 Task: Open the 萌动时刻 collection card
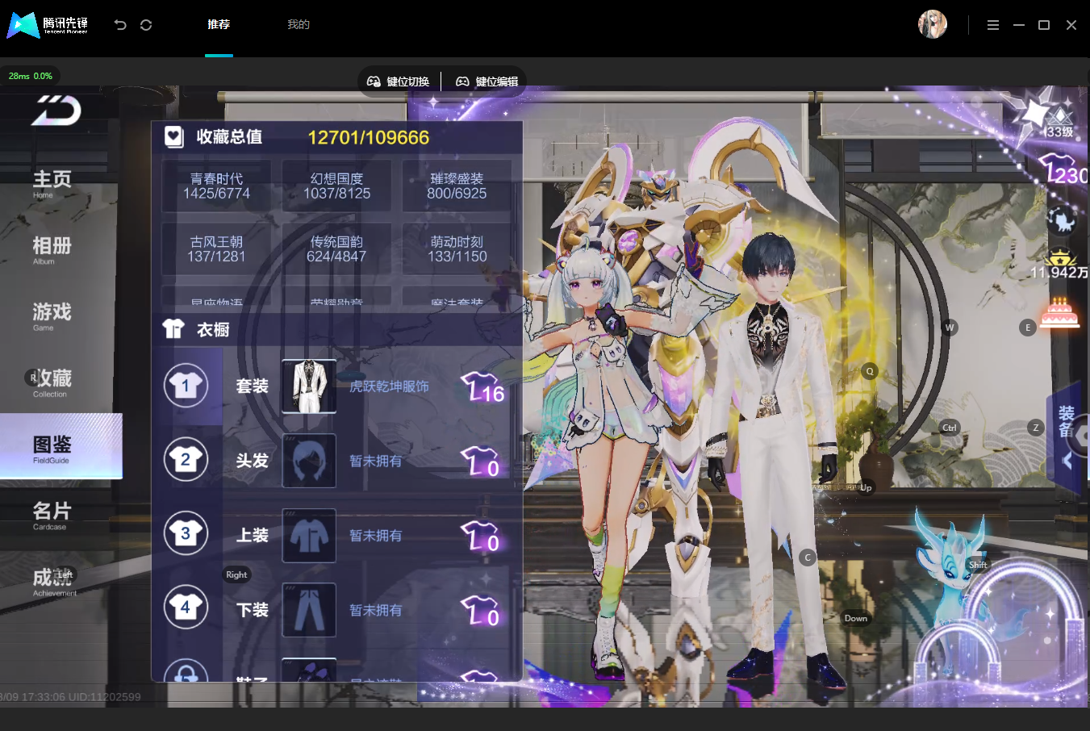[x=457, y=249]
